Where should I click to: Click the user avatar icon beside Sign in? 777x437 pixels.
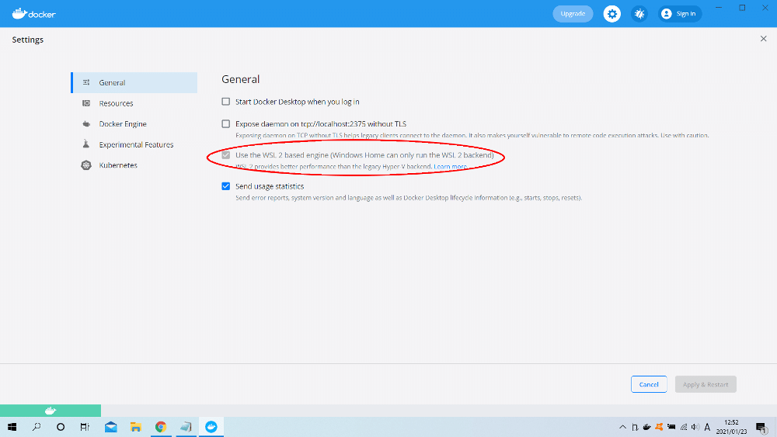667,14
